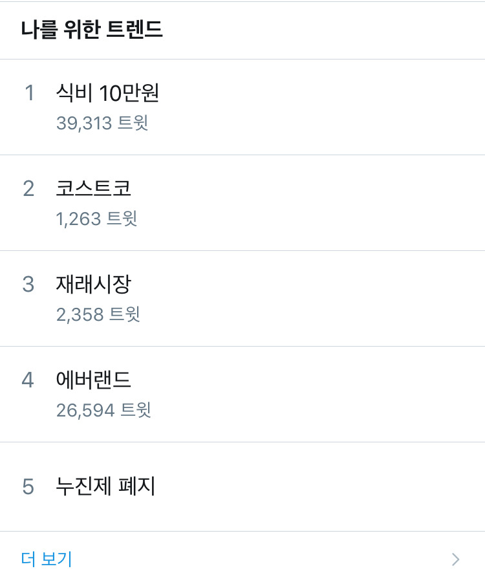Open the 식비 10만원 trend
Image resolution: width=485 pixels, height=584 pixels.
point(107,93)
